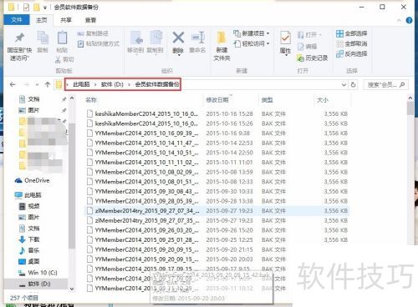Viewport: 418px width, 307px height.
Task: Click the Paste (粘贴) clipboard icon
Action: click(62, 38)
